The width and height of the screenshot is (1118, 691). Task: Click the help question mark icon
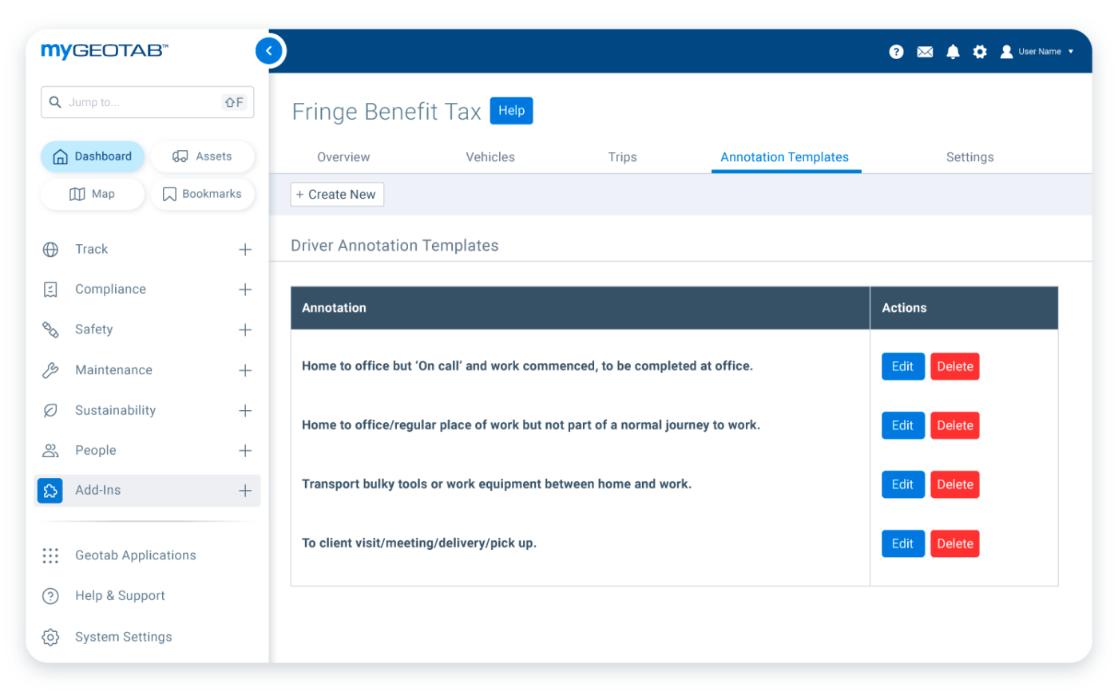896,51
